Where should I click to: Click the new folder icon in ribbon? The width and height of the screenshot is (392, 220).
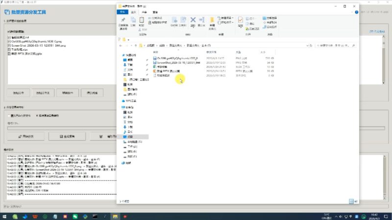(212, 21)
